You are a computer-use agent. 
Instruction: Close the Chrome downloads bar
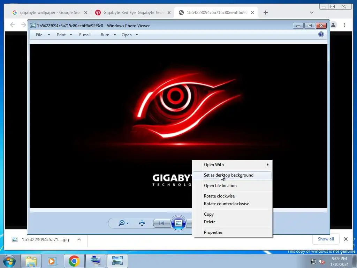click(345, 239)
